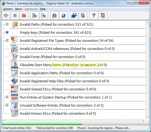Click the Obsolete Start Menu Items icon
The width and height of the screenshot is (151, 132).
[x=14, y=65]
